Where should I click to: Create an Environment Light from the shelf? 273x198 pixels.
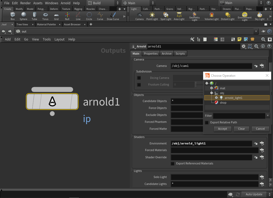(x=245, y=17)
